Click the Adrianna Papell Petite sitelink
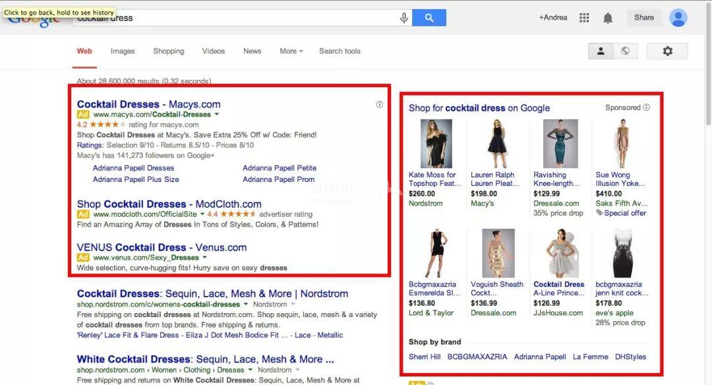This screenshot has height=385, width=712. coord(280,168)
